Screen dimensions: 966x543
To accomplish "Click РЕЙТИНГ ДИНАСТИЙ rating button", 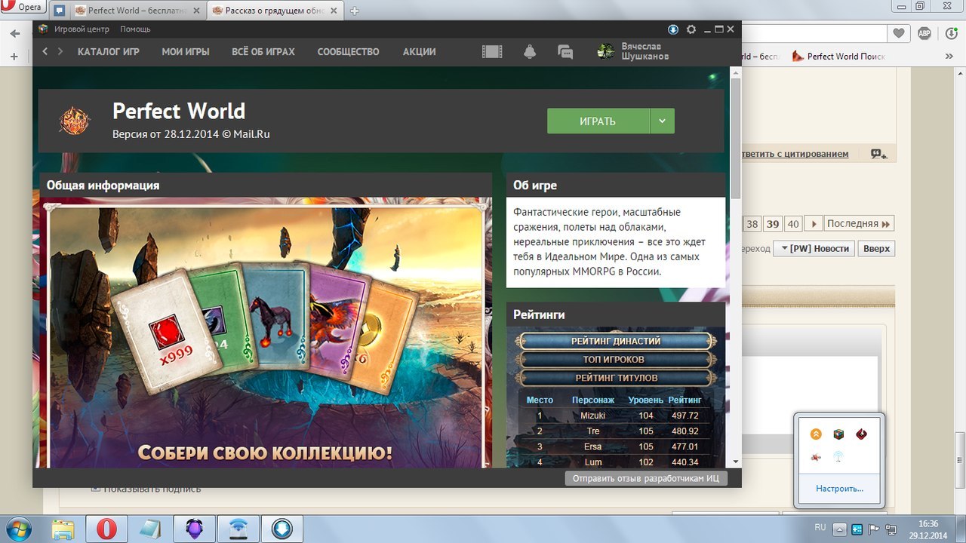I will [x=615, y=341].
